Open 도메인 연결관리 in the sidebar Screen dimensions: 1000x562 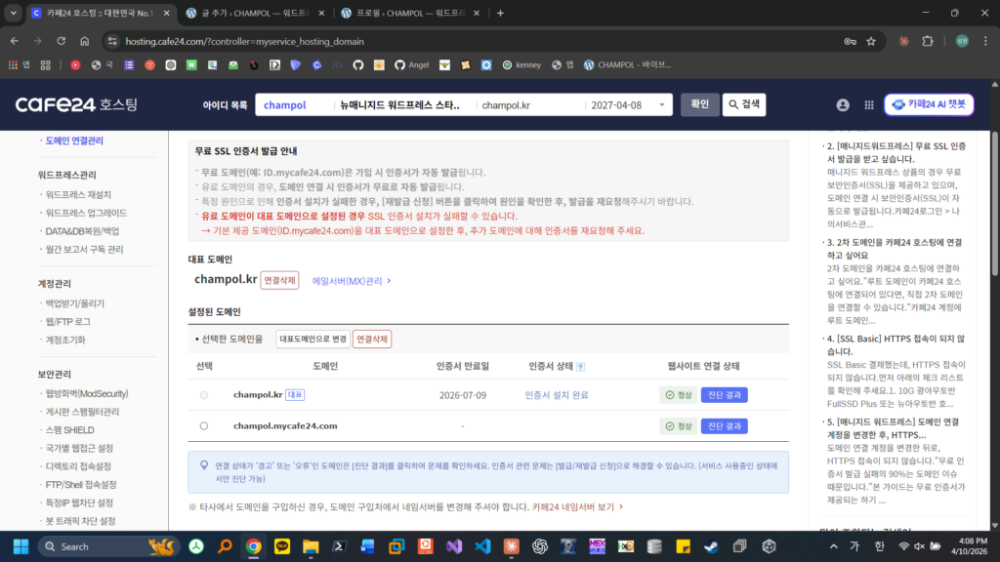coord(74,140)
